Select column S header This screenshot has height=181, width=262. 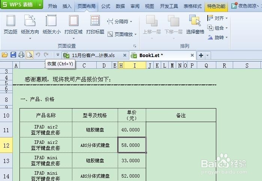(247, 65)
